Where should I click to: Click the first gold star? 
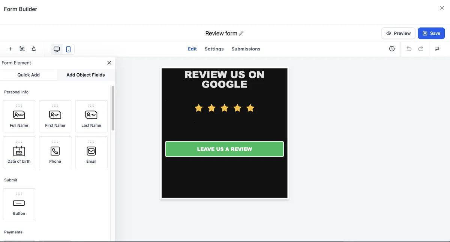(x=199, y=108)
